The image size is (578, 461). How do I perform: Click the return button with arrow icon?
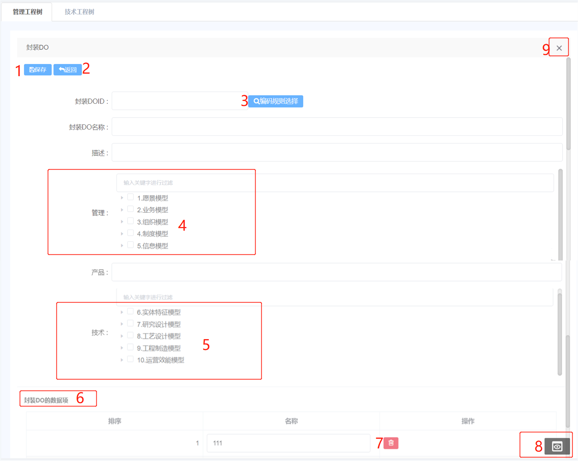(68, 70)
